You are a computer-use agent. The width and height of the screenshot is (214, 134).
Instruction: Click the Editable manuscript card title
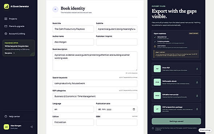[x=170, y=94]
